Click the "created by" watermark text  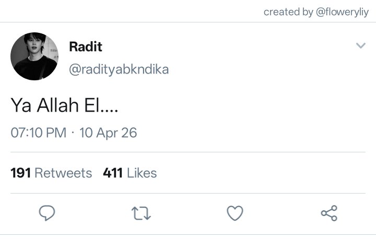pos(288,11)
